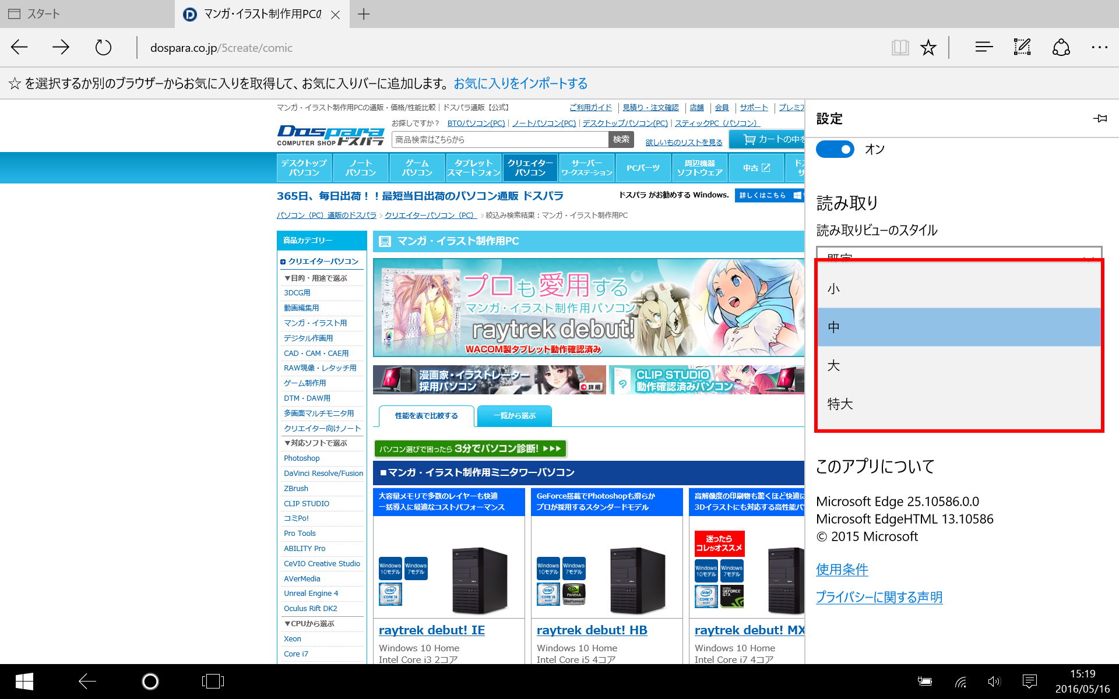Click the 検索 search button
The width and height of the screenshot is (1119, 699).
coord(621,139)
